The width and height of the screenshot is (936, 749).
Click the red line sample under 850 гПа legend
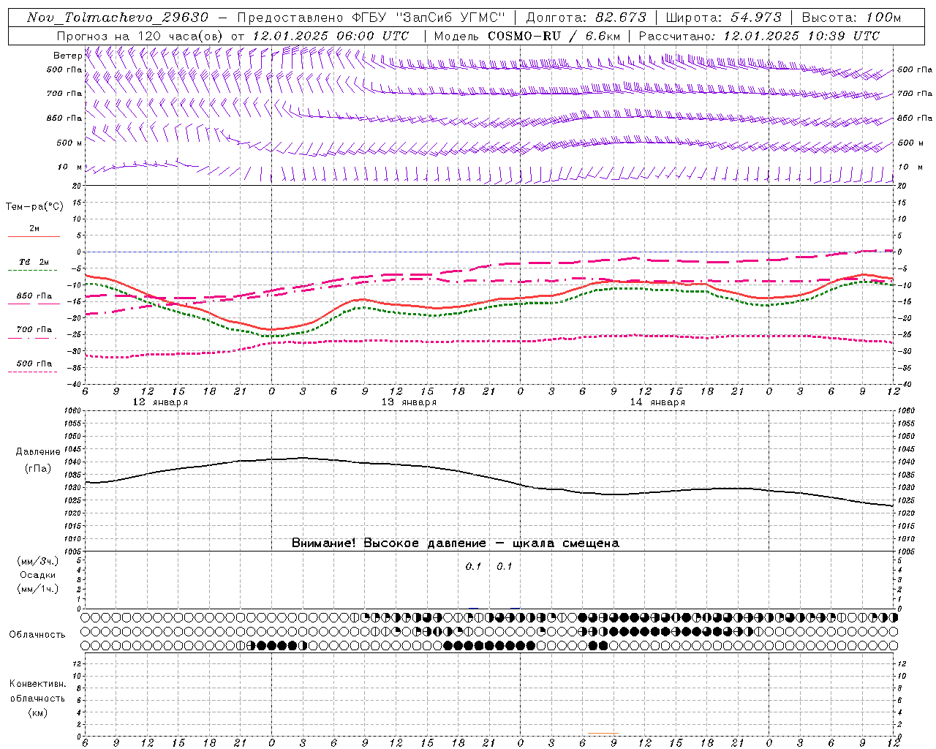34,304
